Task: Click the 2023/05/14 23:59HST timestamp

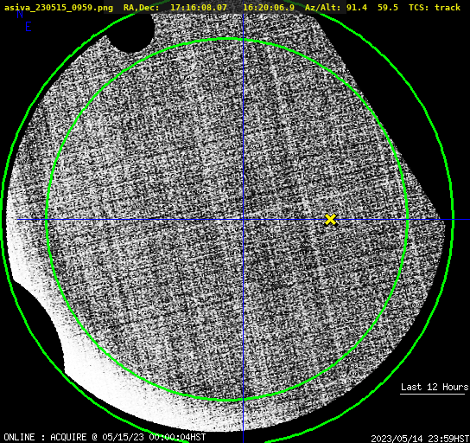Action: click(420, 439)
